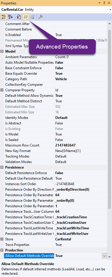The width and height of the screenshot is (112, 277).
Task: Collapse the Model category
Action: pyautogui.click(x=2, y=51)
